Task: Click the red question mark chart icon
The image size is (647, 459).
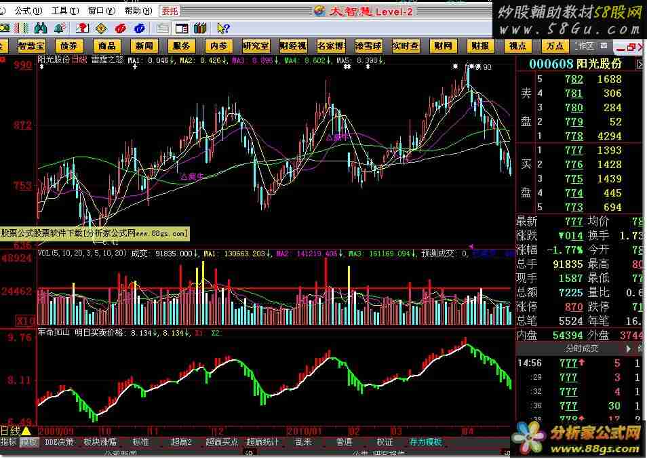Action: [x=82, y=28]
